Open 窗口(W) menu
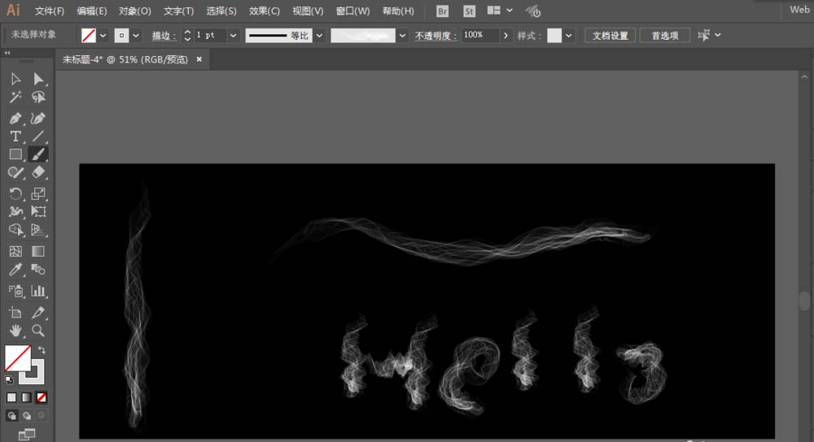Viewport: 814px width, 442px height. point(353,11)
